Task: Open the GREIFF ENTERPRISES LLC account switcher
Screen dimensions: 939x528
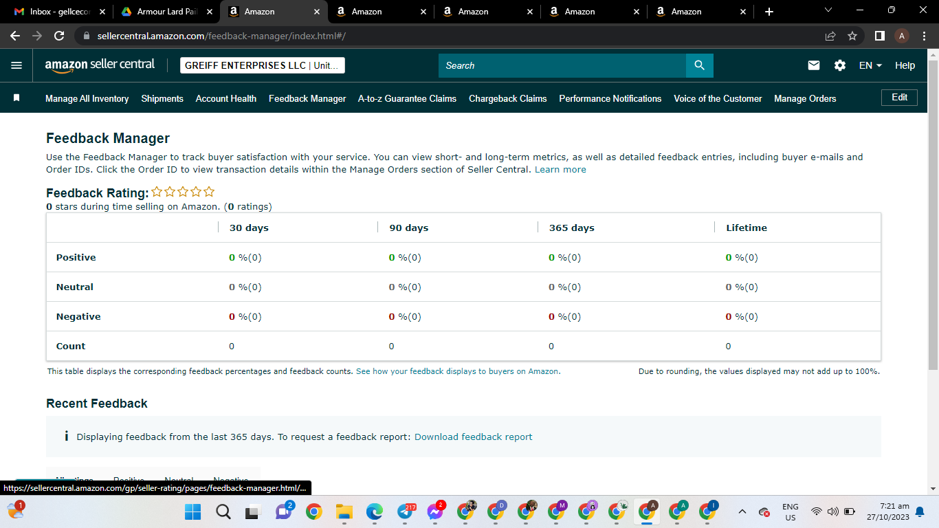Action: click(x=263, y=65)
